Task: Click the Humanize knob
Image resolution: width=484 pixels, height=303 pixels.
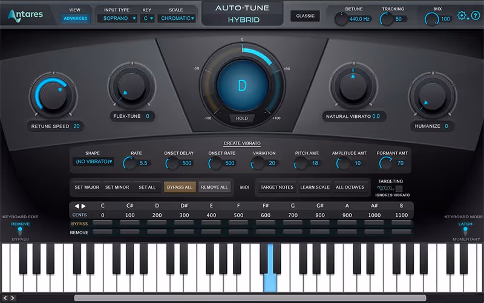Action: coord(433,96)
